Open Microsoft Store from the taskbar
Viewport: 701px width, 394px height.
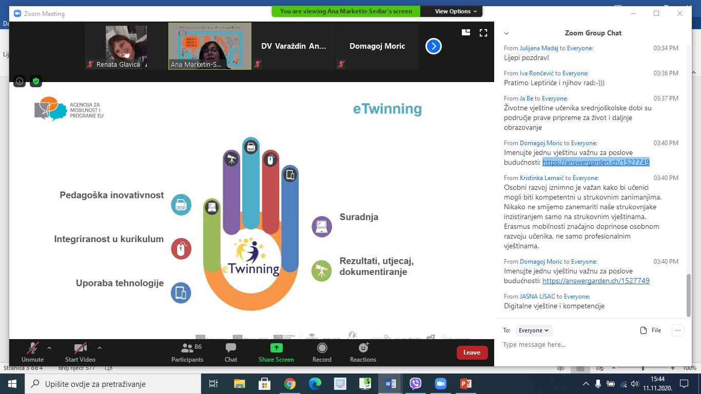pos(264,384)
